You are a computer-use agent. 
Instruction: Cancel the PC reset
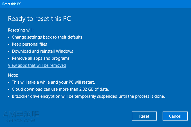pos(175,116)
